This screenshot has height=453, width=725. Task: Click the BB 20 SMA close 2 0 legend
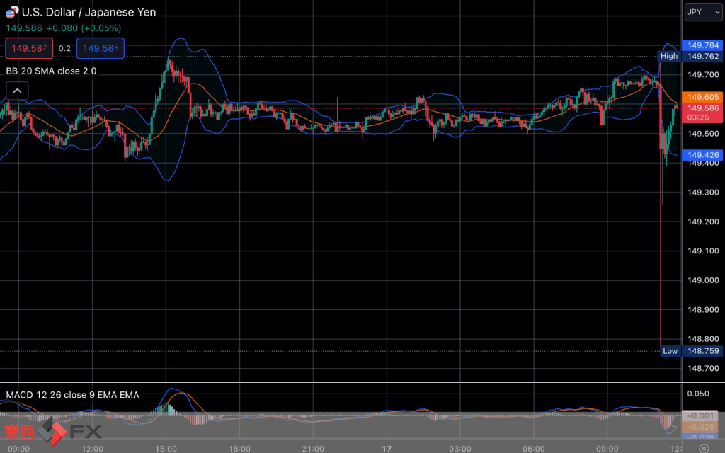pyautogui.click(x=51, y=71)
